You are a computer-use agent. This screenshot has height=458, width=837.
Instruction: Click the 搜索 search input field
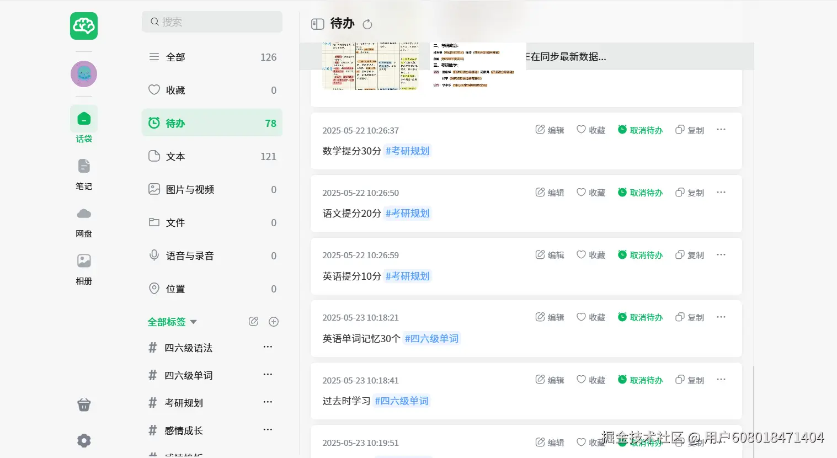pyautogui.click(x=212, y=22)
